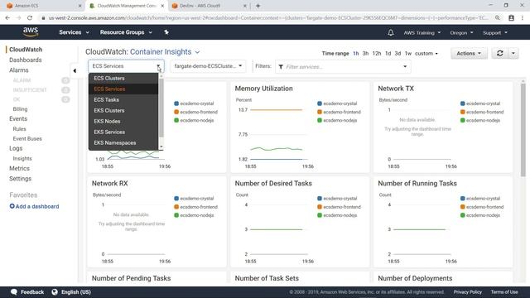Image resolution: width=530 pixels, height=298 pixels.
Task: Choose EKS Clusters from the dropdown list
Action: pyautogui.click(x=123, y=110)
